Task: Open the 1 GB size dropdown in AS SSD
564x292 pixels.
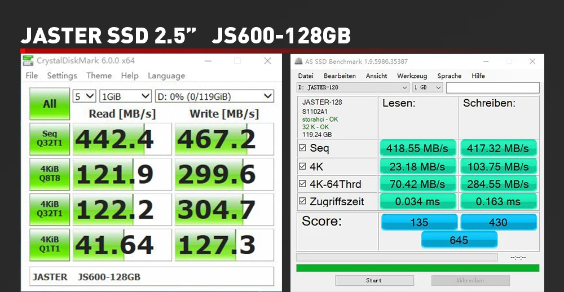Action: coord(428,87)
